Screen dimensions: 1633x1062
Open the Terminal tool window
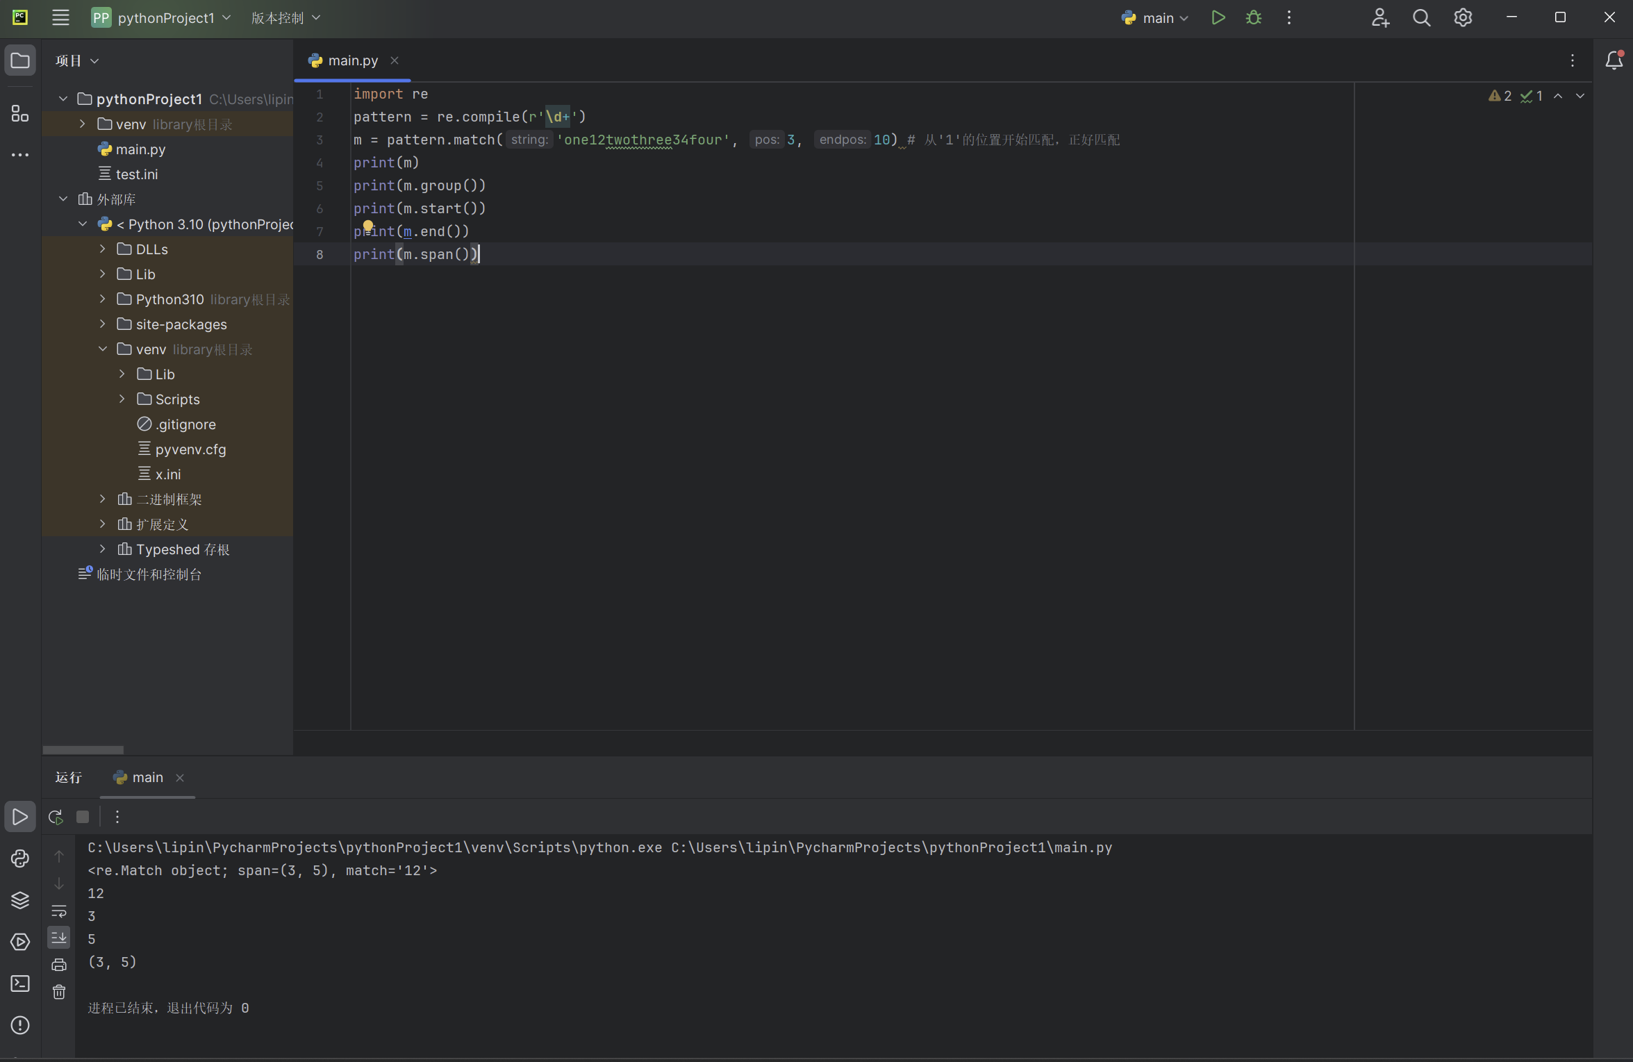point(20,984)
